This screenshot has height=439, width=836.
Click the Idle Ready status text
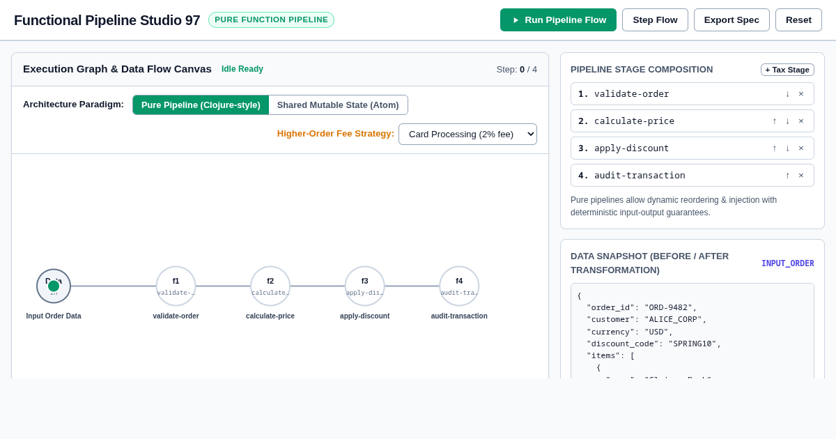(242, 69)
